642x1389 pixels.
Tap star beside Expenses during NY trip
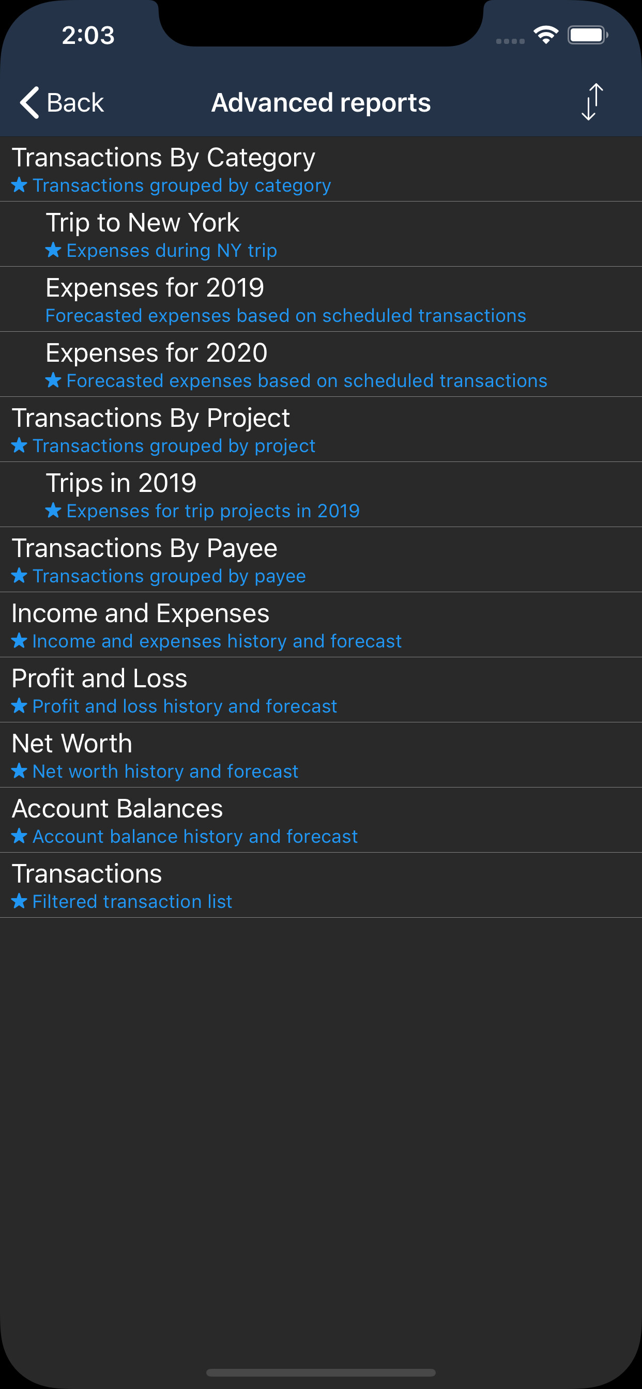[x=53, y=250]
